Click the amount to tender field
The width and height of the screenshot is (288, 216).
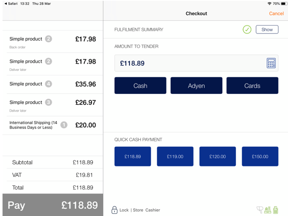tap(196, 63)
